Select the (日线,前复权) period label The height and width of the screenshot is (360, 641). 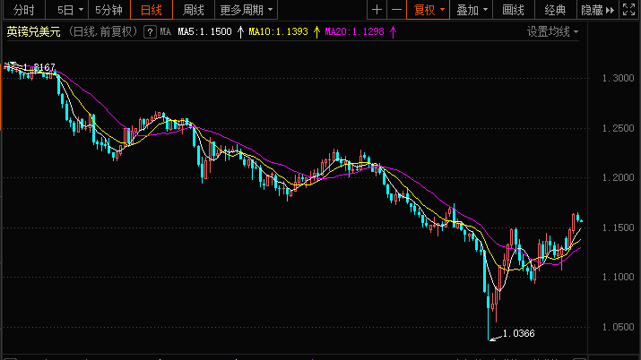102,32
